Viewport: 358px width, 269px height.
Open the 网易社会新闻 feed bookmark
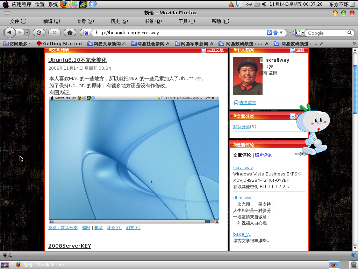coord(150,43)
